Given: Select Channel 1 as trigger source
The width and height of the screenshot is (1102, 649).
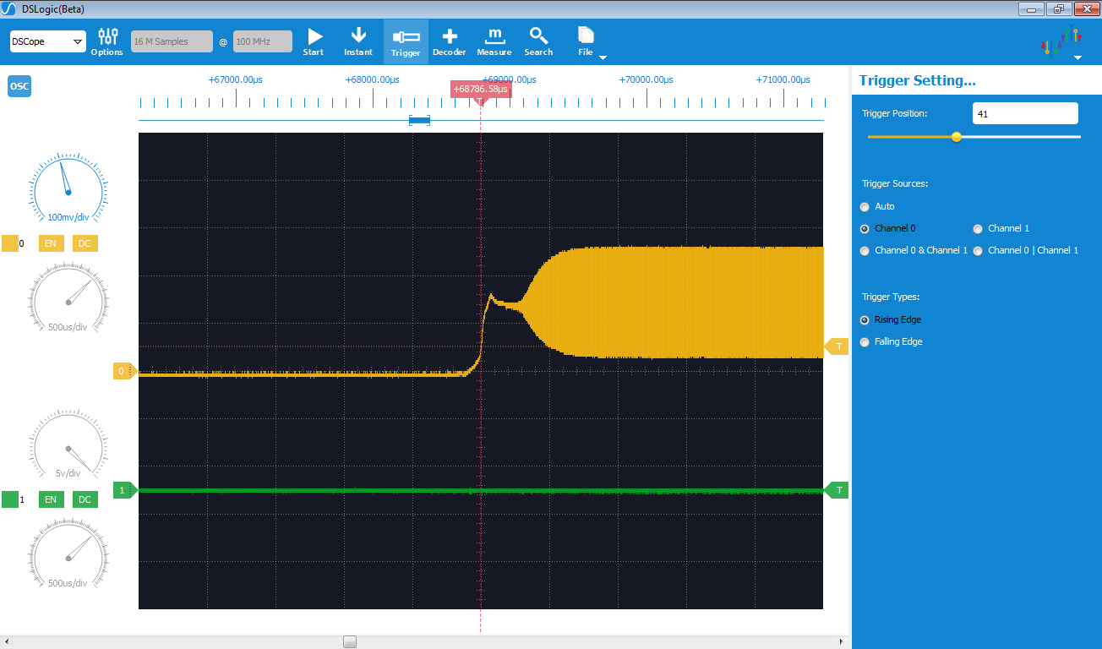Looking at the screenshot, I should coord(979,229).
